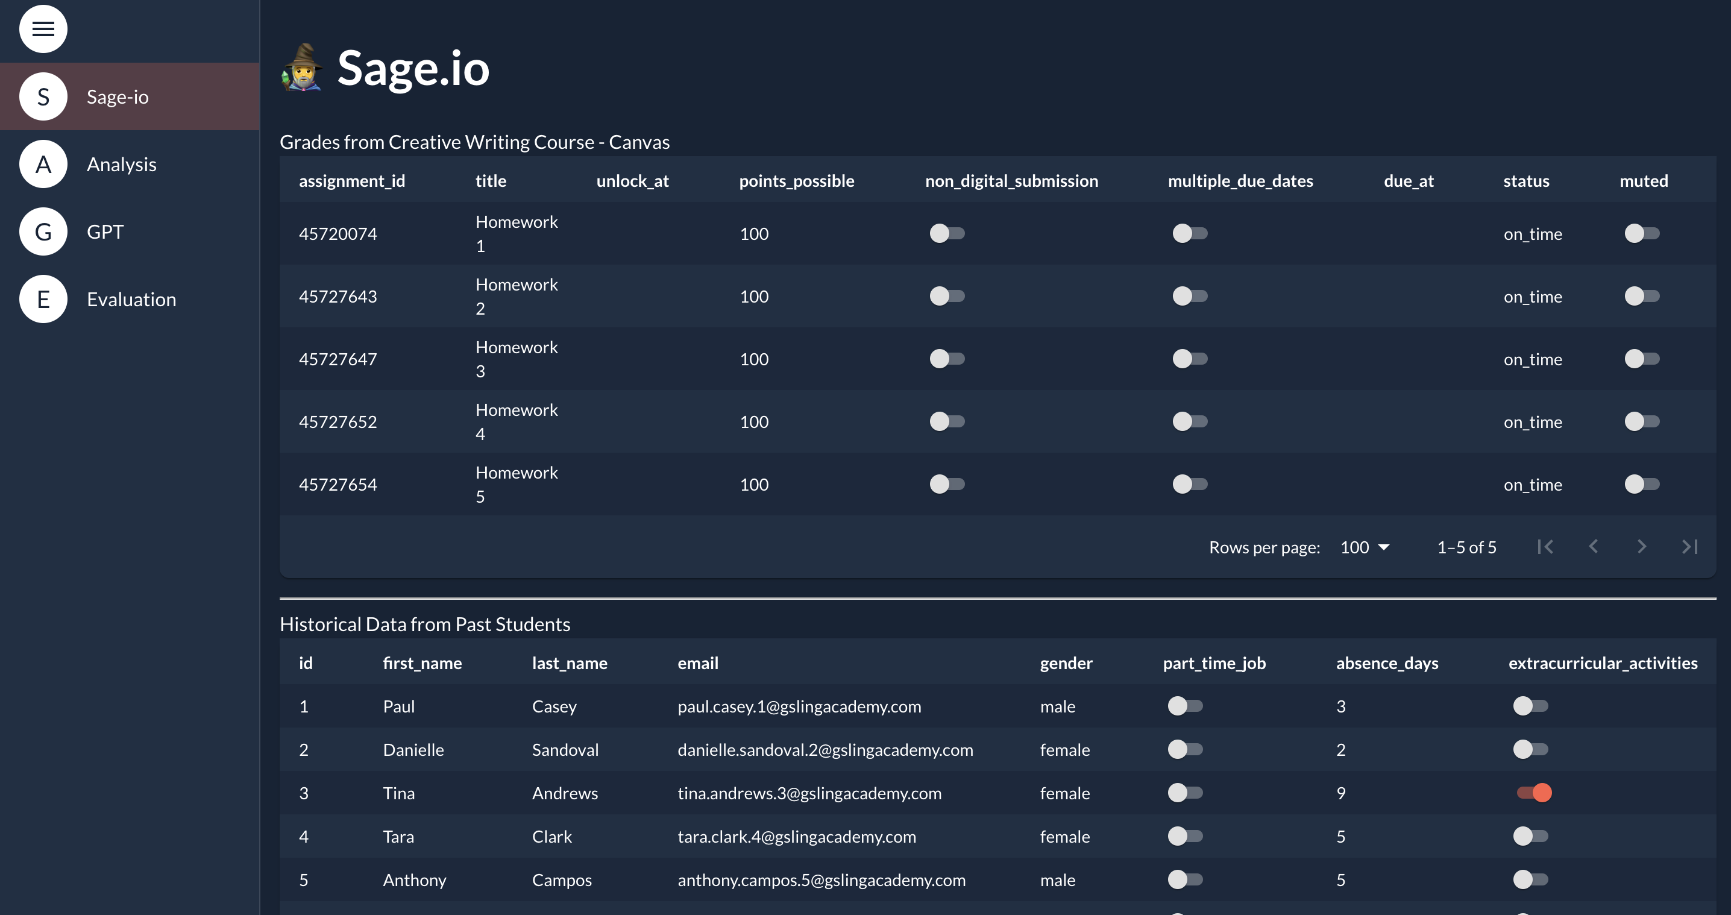
Task: Click the S avatar for Sage-io
Action: 43,96
